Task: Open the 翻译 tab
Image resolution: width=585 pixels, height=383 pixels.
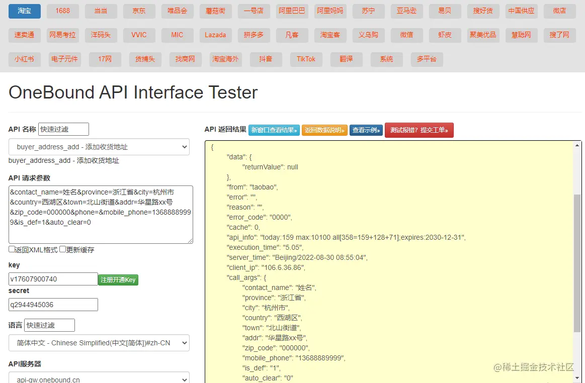Action: tap(346, 59)
